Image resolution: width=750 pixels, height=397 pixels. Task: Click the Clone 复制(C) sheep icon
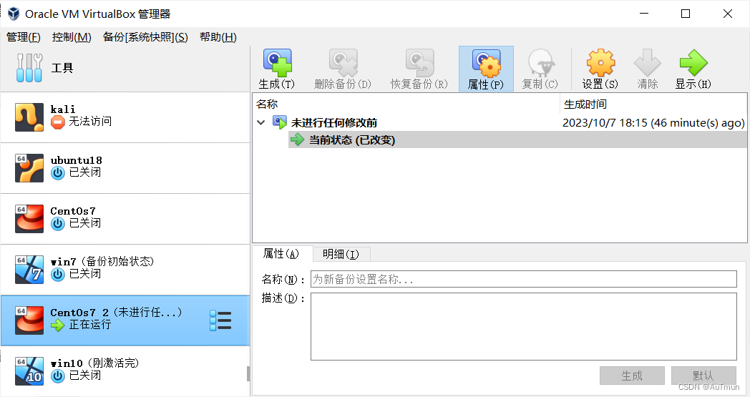541,63
